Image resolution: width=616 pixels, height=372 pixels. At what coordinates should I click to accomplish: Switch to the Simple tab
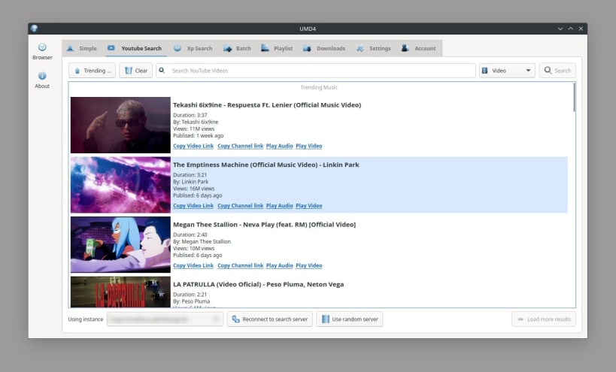(x=82, y=48)
